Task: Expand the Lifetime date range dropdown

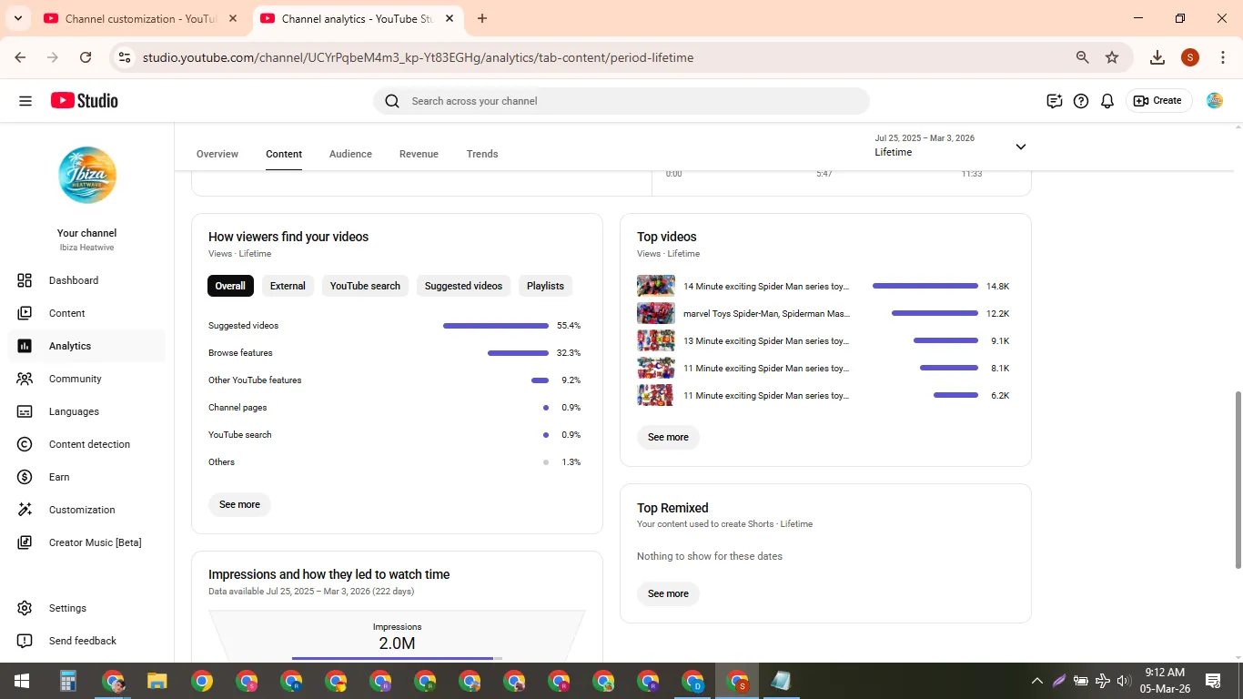Action: pyautogui.click(x=951, y=146)
